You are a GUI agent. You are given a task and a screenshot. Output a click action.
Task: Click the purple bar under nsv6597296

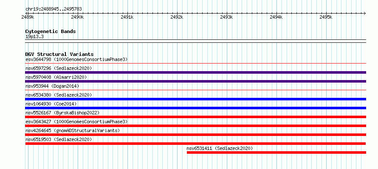click(195, 72)
